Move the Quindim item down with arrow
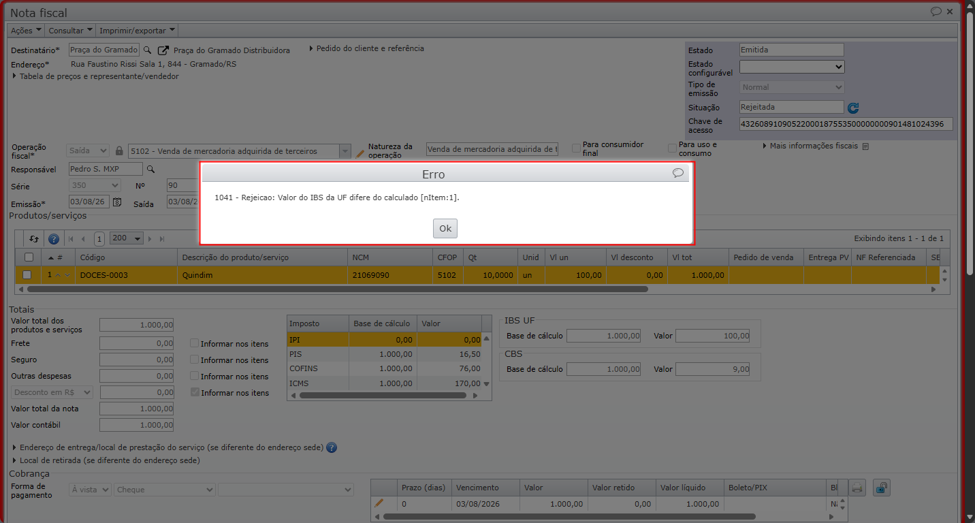 coord(67,275)
